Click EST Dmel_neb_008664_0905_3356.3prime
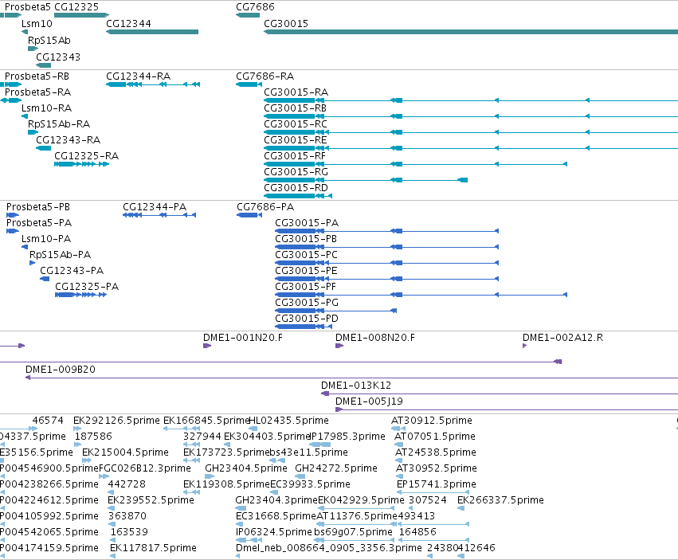This screenshot has height=560, width=678. pos(328,548)
